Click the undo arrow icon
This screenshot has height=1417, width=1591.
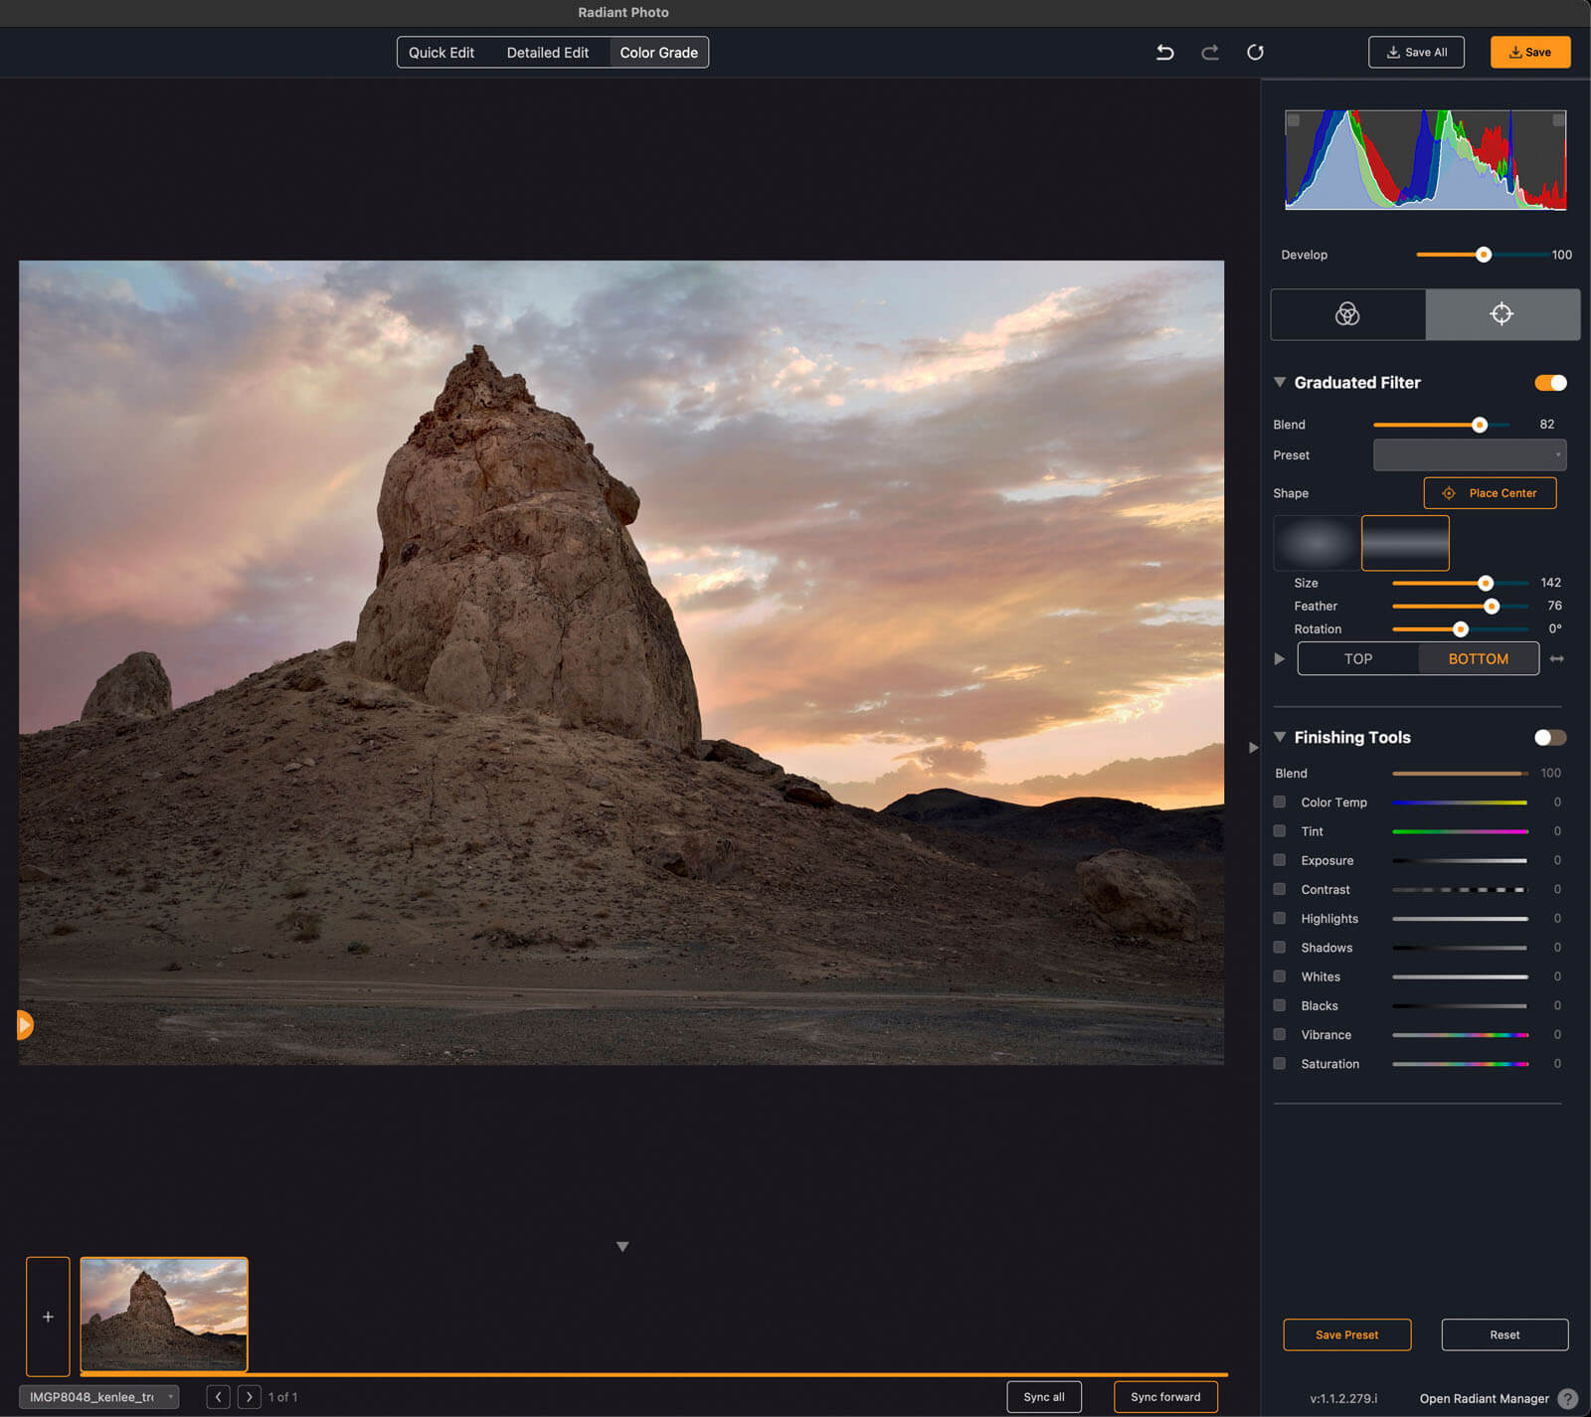[1164, 53]
